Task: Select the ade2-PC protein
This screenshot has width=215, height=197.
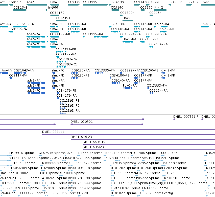Action: (x=36, y=93)
